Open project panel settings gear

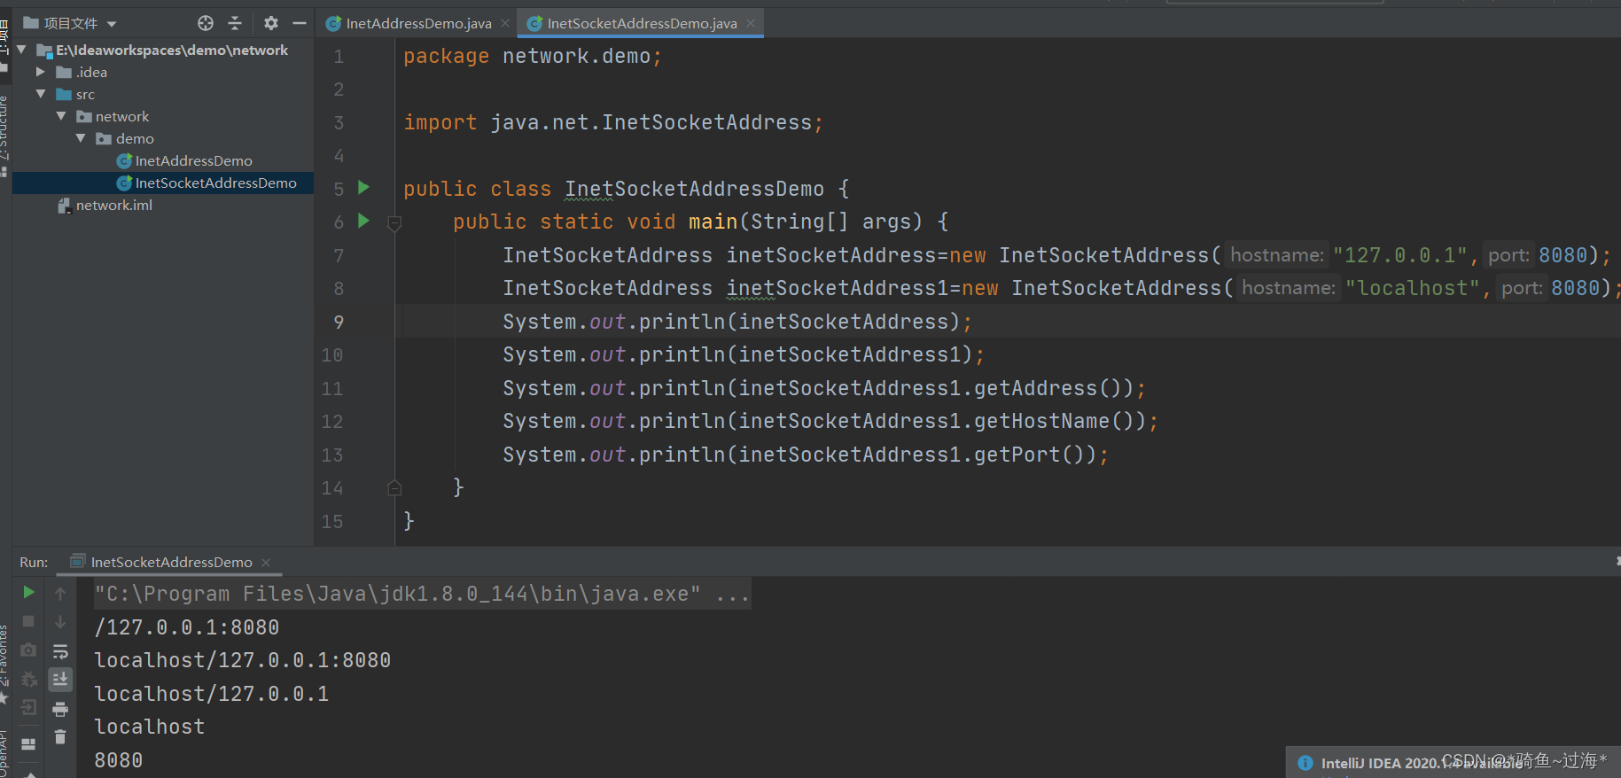(271, 23)
